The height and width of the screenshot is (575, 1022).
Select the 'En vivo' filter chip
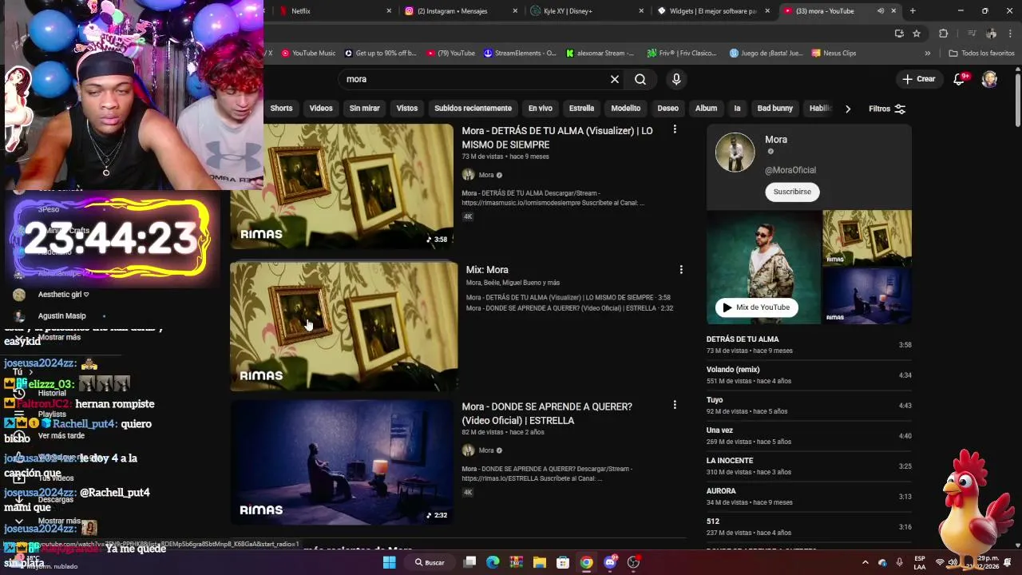(x=541, y=108)
